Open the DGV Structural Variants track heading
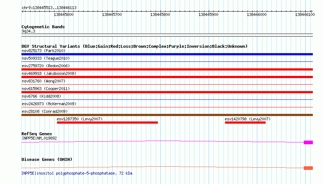Viewport: 323px width, 184px height. [x=134, y=46]
